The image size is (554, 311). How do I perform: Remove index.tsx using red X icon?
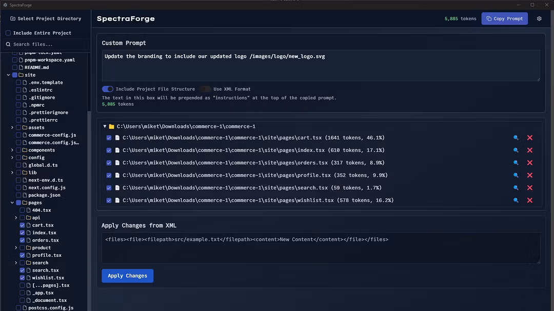click(530, 150)
